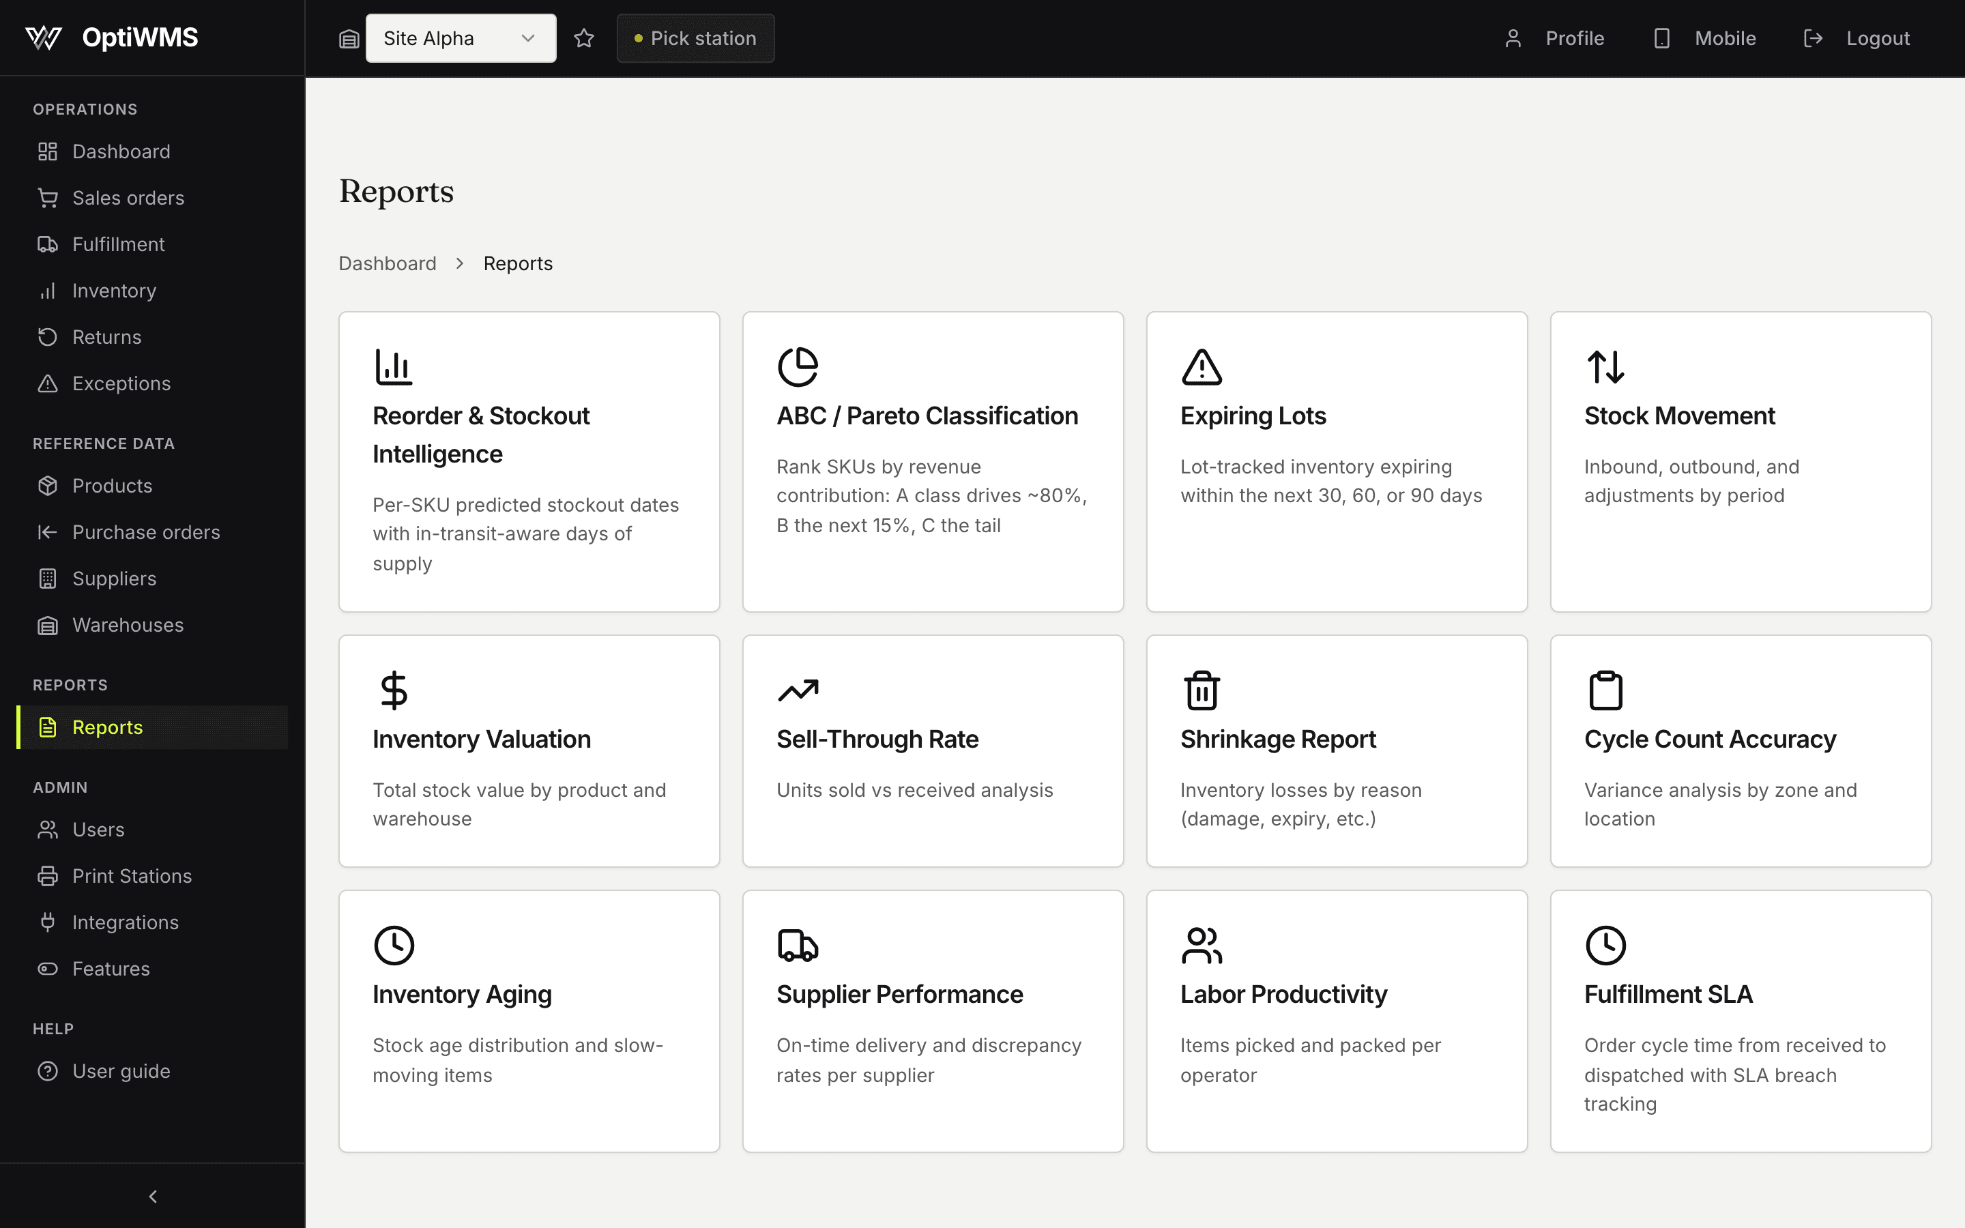Click the Sales orders cart icon

pyautogui.click(x=48, y=197)
